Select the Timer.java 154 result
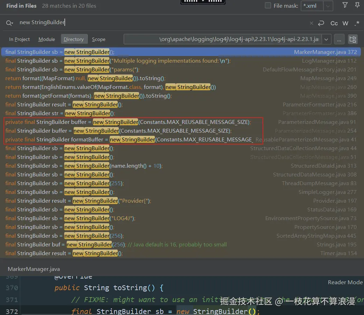364x315 pixels. (181, 253)
